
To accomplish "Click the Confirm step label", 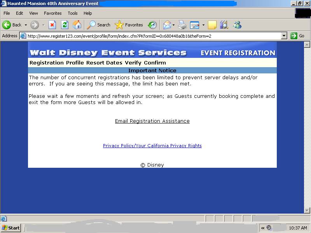I will pos(155,63).
